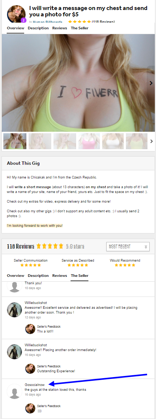Screen dimensions: 156x419
Task: Show next gallery image with right arrow
Action: (151, 83)
